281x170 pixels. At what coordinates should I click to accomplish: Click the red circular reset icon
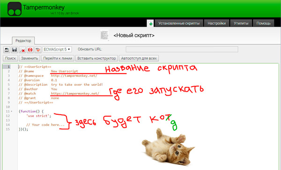30,50
